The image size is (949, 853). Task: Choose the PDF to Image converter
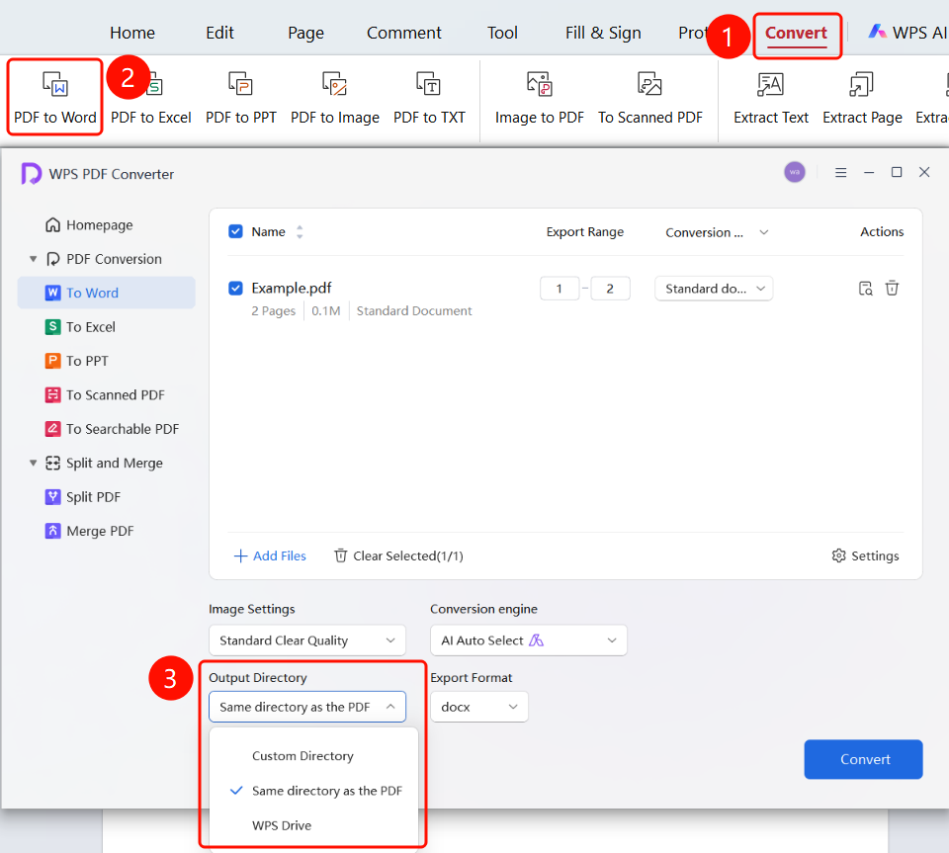tap(335, 97)
